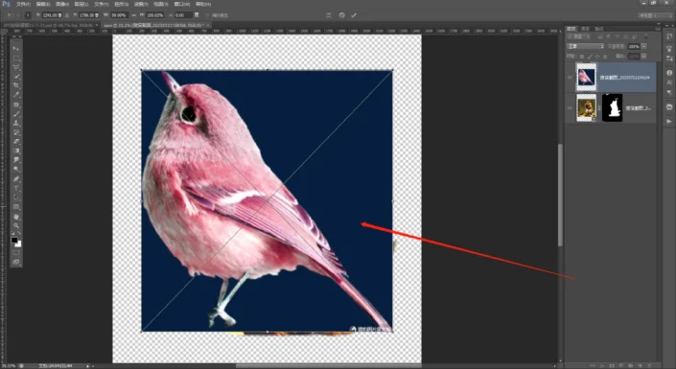
Task: Select the Eyedropper tool
Action: (x=16, y=95)
